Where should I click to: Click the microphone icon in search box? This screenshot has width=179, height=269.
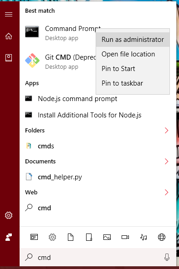(x=167, y=257)
